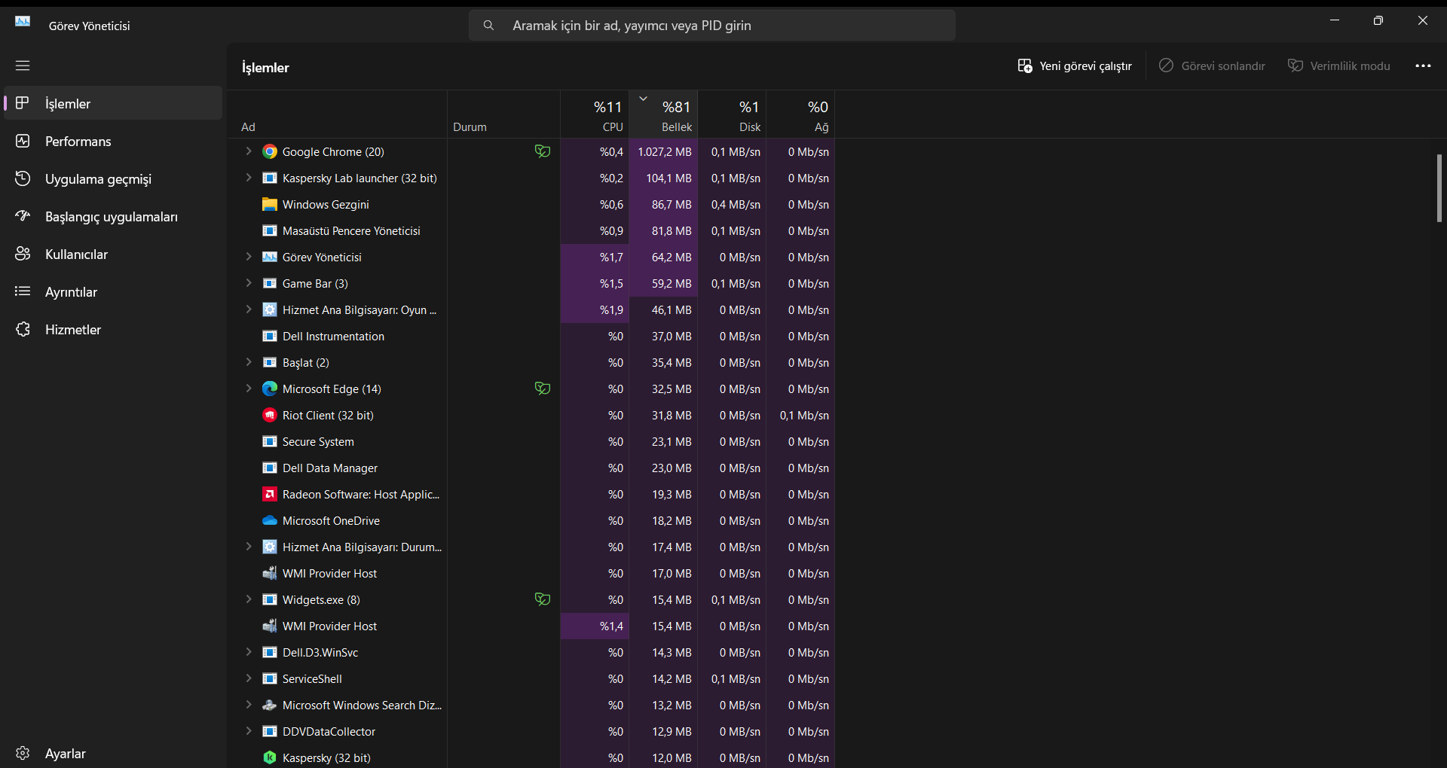
Task: Click the Dell Instrumentation process icon
Action: [270, 336]
